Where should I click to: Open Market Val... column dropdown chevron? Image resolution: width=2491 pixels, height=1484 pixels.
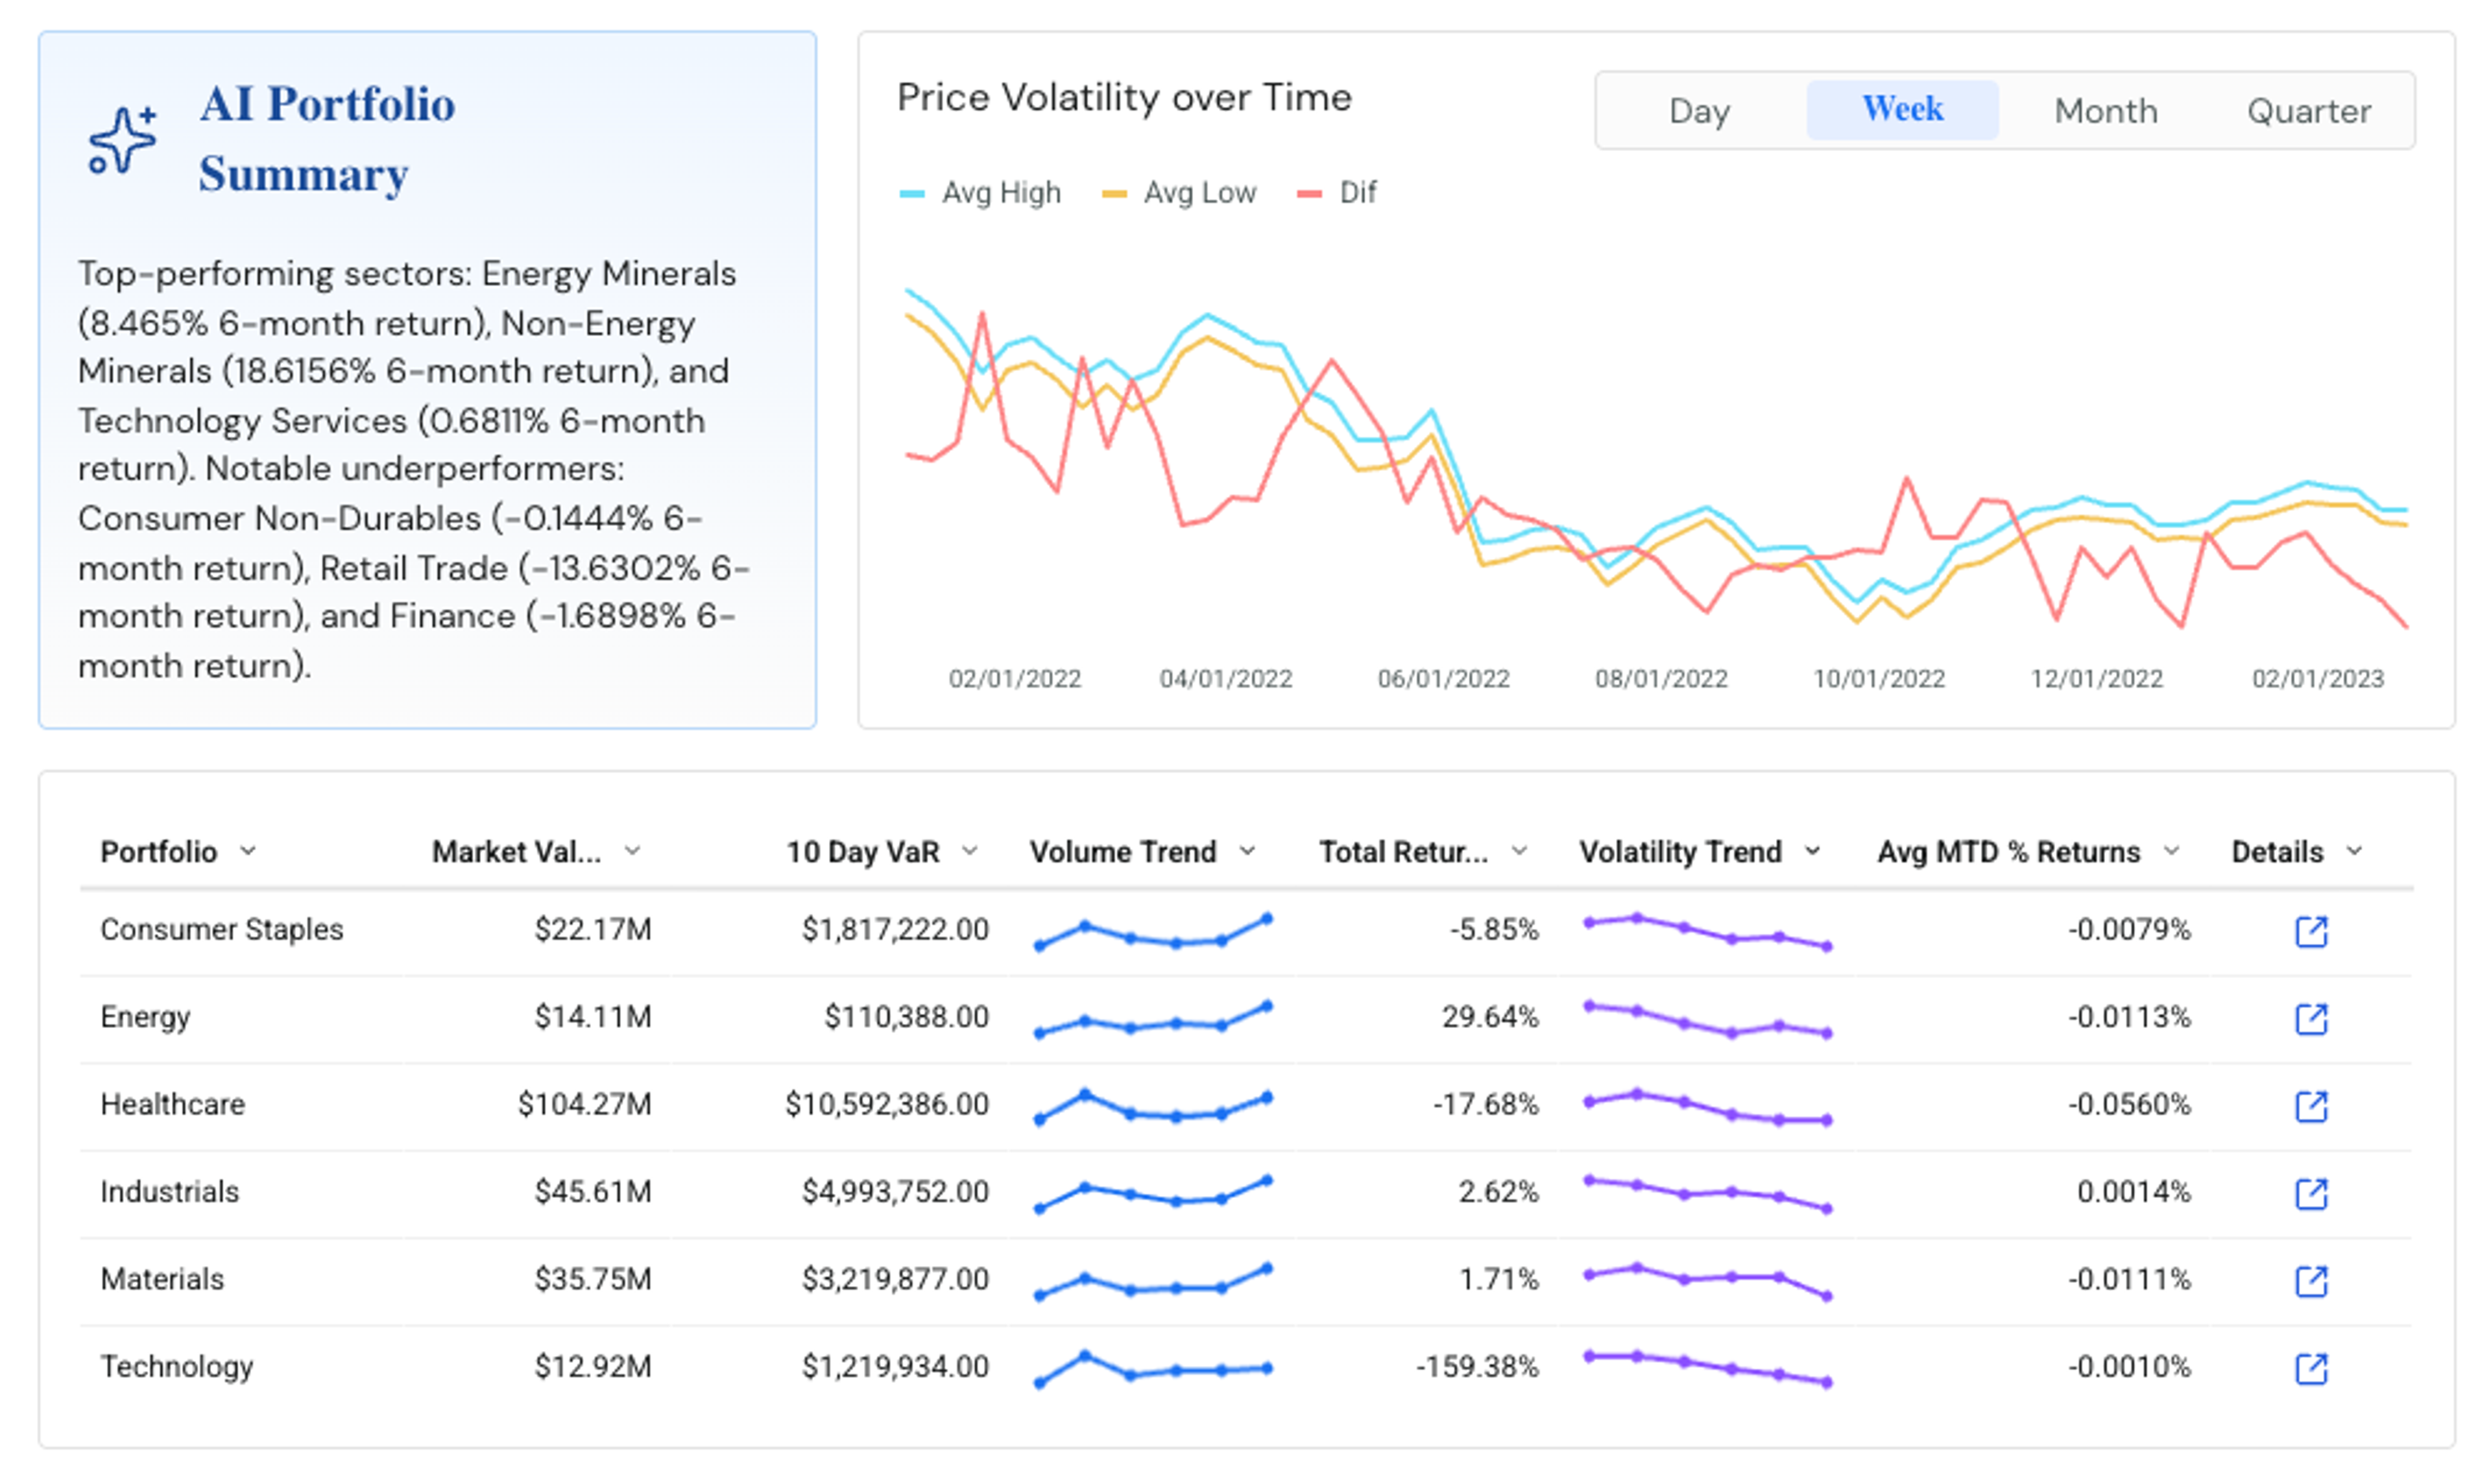(x=632, y=851)
